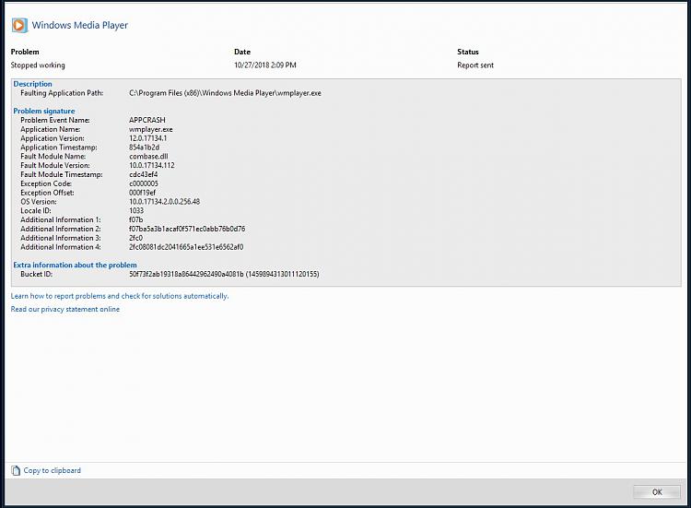
Task: Select OS Version 10.0.17134.2.0.0.256.48
Action: click(x=164, y=202)
